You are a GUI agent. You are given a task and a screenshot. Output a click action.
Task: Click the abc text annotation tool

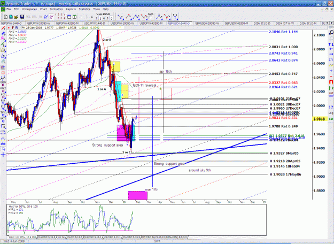[x=3, y=144]
